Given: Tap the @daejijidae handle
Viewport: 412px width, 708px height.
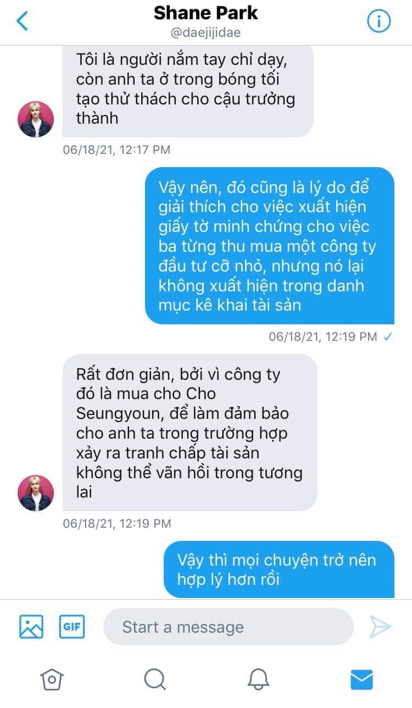Looking at the screenshot, I should (206, 33).
